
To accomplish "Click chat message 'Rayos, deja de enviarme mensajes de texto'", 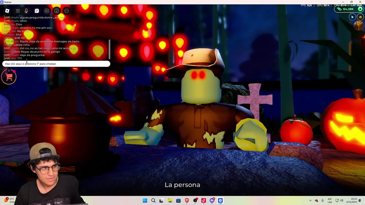I will pos(49,41).
